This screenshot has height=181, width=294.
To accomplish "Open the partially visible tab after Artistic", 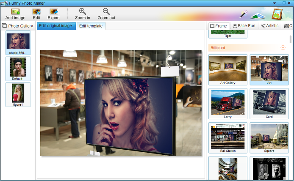I will coord(288,26).
